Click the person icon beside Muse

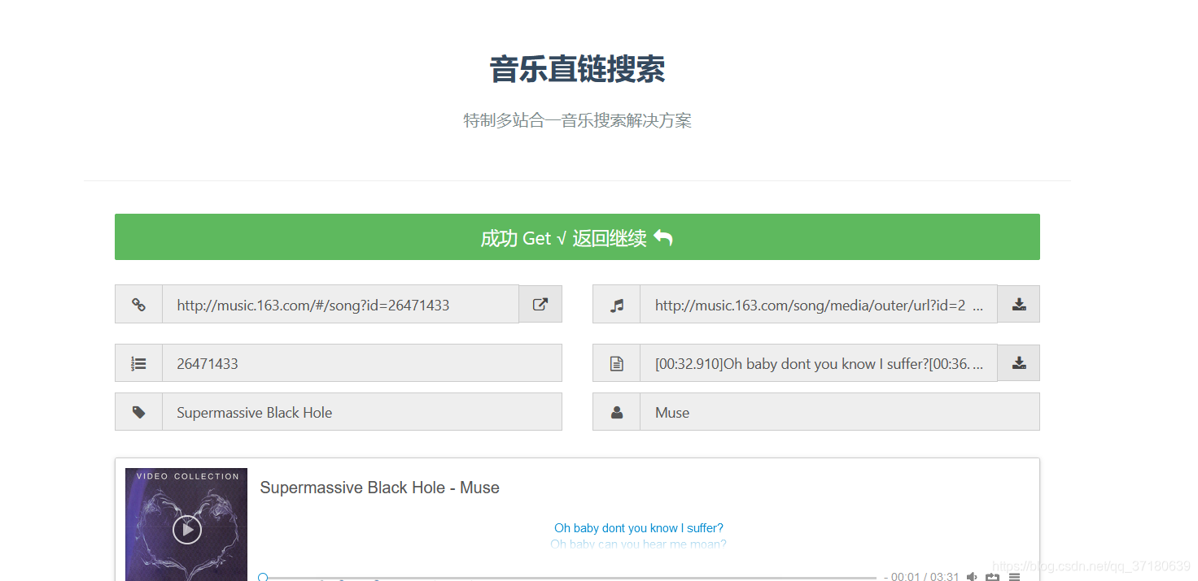[616, 412]
